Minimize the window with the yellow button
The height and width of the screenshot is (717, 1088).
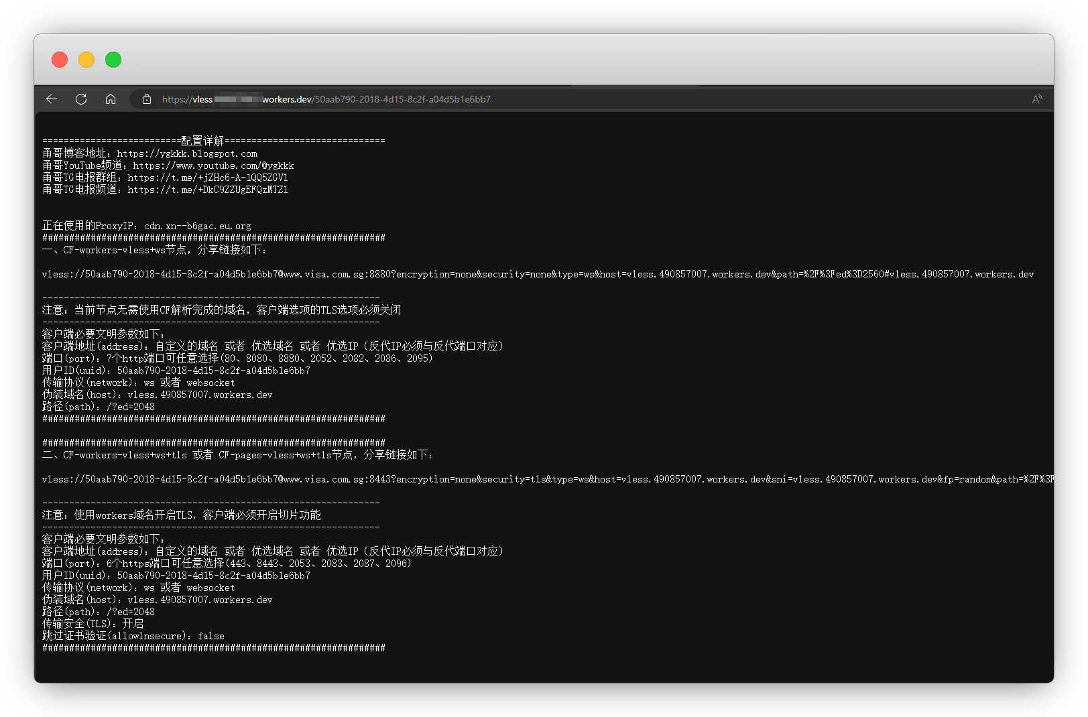(86, 60)
